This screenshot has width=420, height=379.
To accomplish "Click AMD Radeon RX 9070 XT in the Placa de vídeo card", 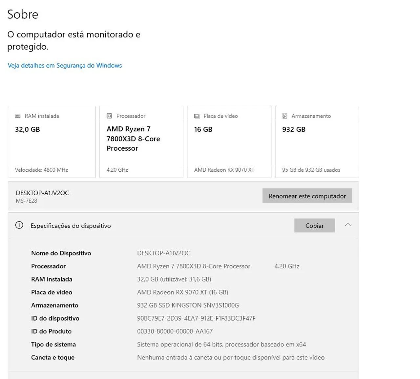I will pyautogui.click(x=224, y=170).
